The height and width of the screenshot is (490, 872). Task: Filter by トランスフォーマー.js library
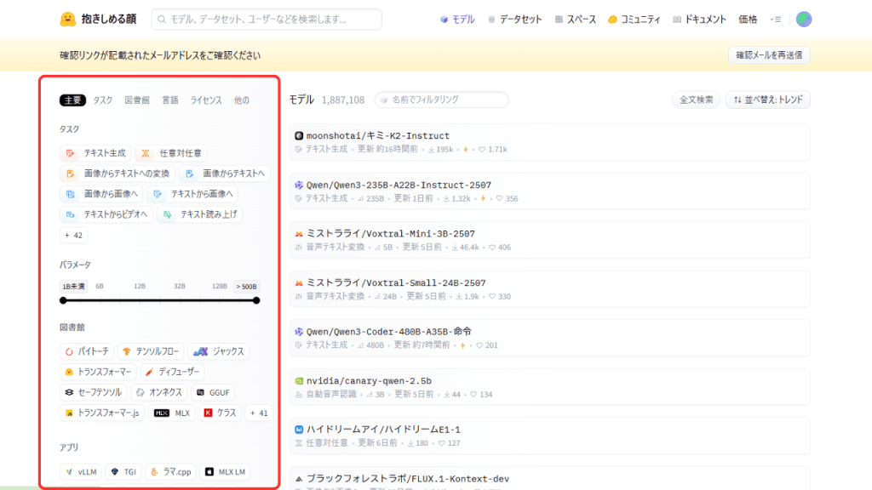102,413
